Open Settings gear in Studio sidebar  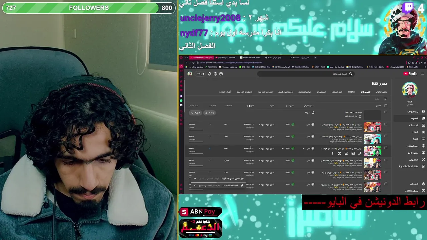[x=423, y=184]
